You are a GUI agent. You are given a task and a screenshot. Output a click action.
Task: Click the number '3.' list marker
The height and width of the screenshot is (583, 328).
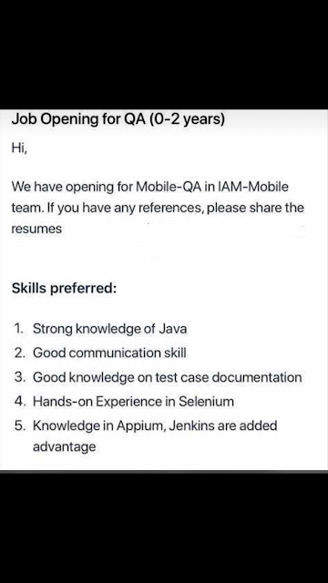click(19, 377)
